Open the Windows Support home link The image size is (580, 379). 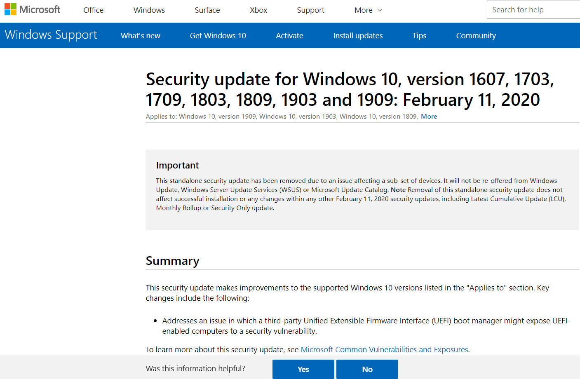point(51,35)
